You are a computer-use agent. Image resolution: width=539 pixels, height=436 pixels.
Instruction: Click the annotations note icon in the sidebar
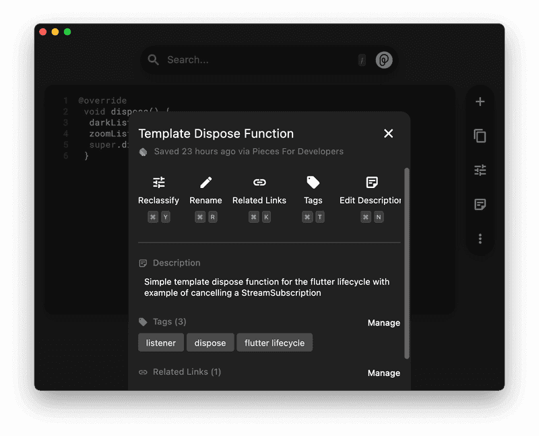pyautogui.click(x=480, y=204)
